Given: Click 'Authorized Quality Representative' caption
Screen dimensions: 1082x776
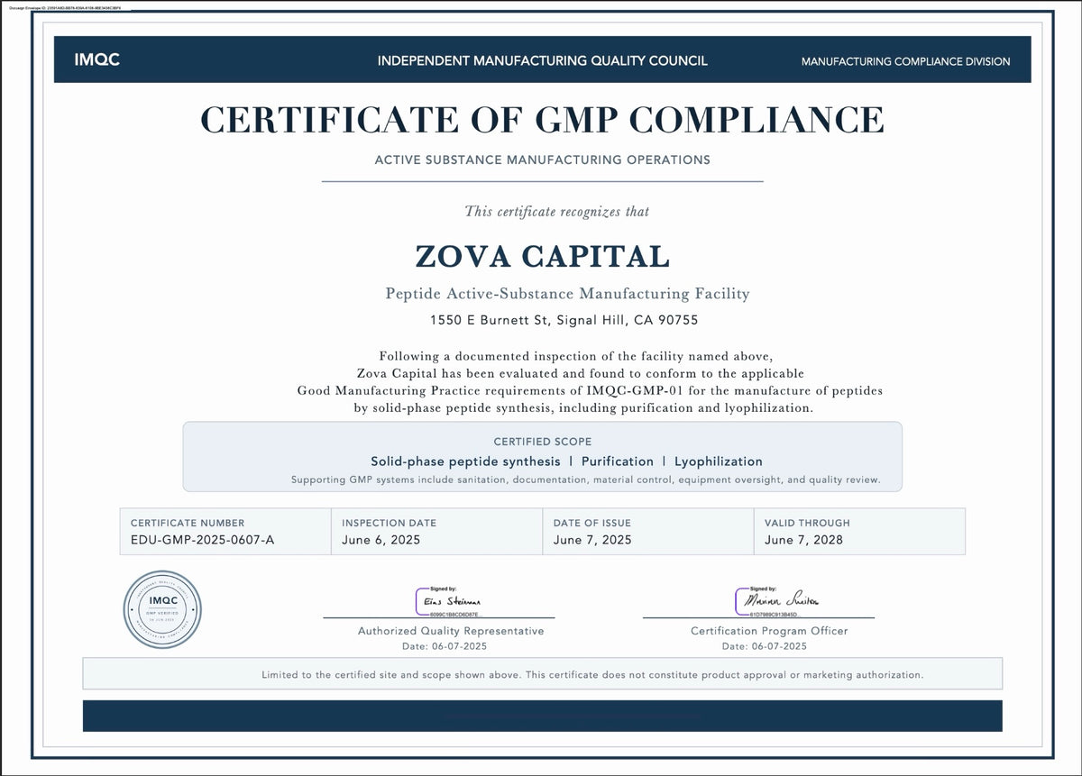Looking at the screenshot, I should 451,631.
